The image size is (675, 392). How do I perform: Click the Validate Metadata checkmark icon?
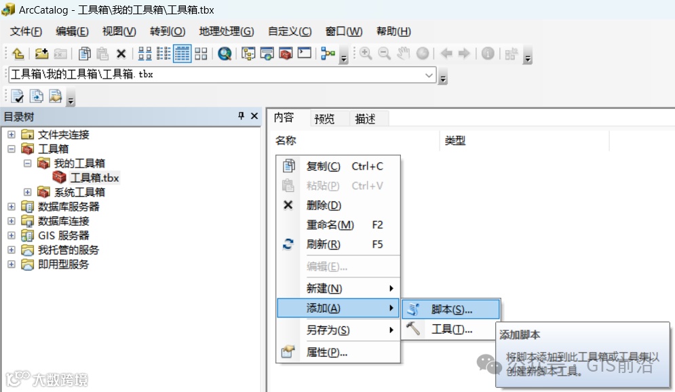coord(18,96)
